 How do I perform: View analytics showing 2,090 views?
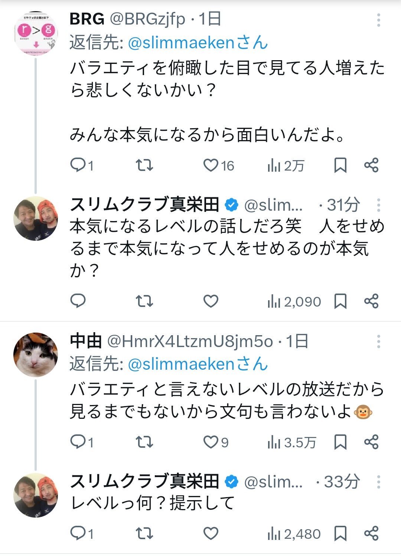click(294, 301)
